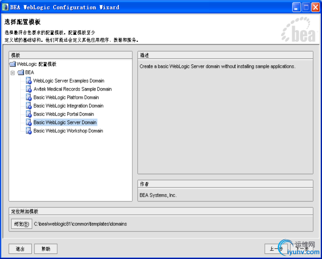The width and height of the screenshot is (322, 259).
Task: Select Basic WebLogic Workshop Domain
Action: click(68, 131)
